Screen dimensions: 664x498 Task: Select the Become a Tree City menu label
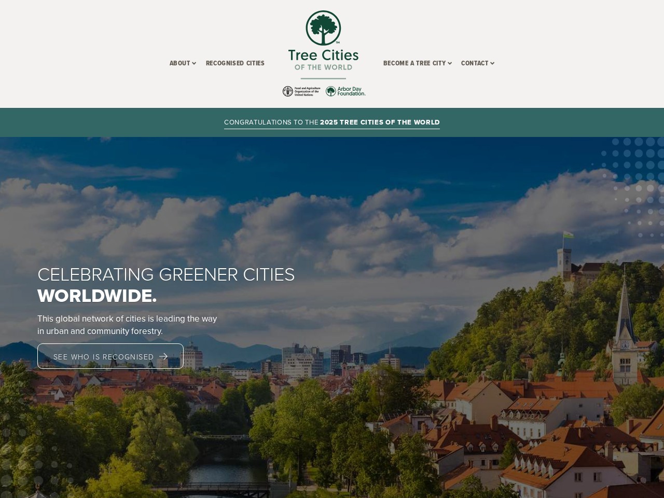[414, 63]
